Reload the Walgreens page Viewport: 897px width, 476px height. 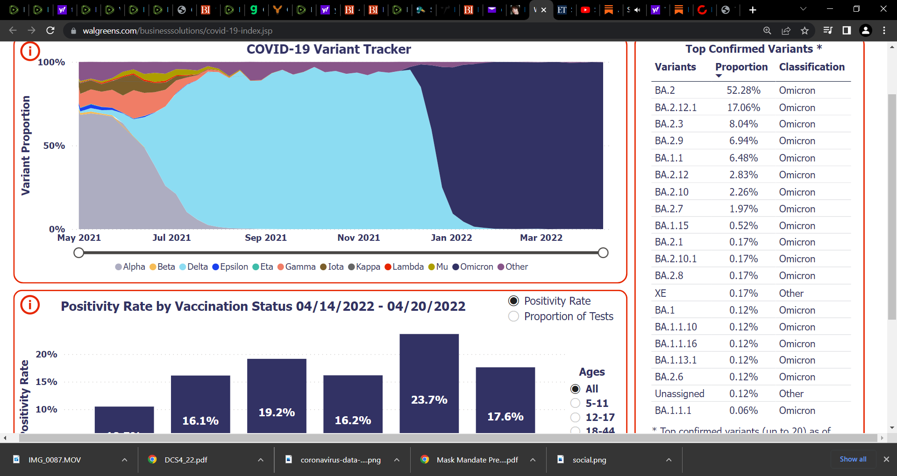point(50,30)
